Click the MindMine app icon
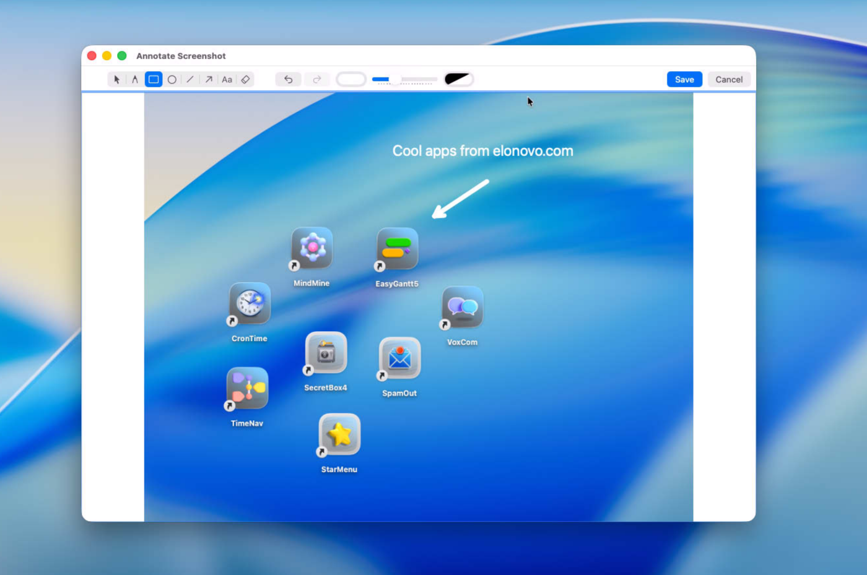Image resolution: width=867 pixels, height=575 pixels. click(312, 248)
